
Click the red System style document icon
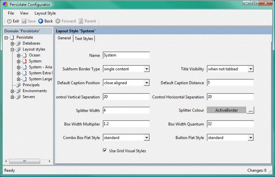click(25, 61)
